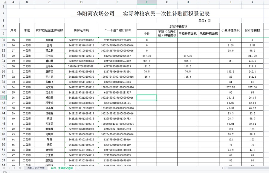The height and width of the screenshot is (173, 269).
Task: Click the last sheet navigation arrow
Action: click(x=19, y=168)
